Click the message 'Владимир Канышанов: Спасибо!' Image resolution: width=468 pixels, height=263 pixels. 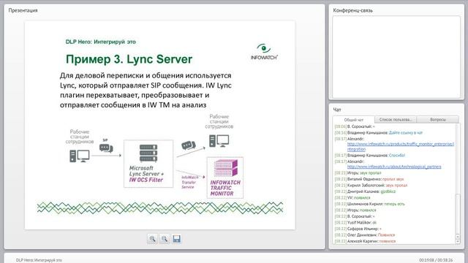coord(370,156)
